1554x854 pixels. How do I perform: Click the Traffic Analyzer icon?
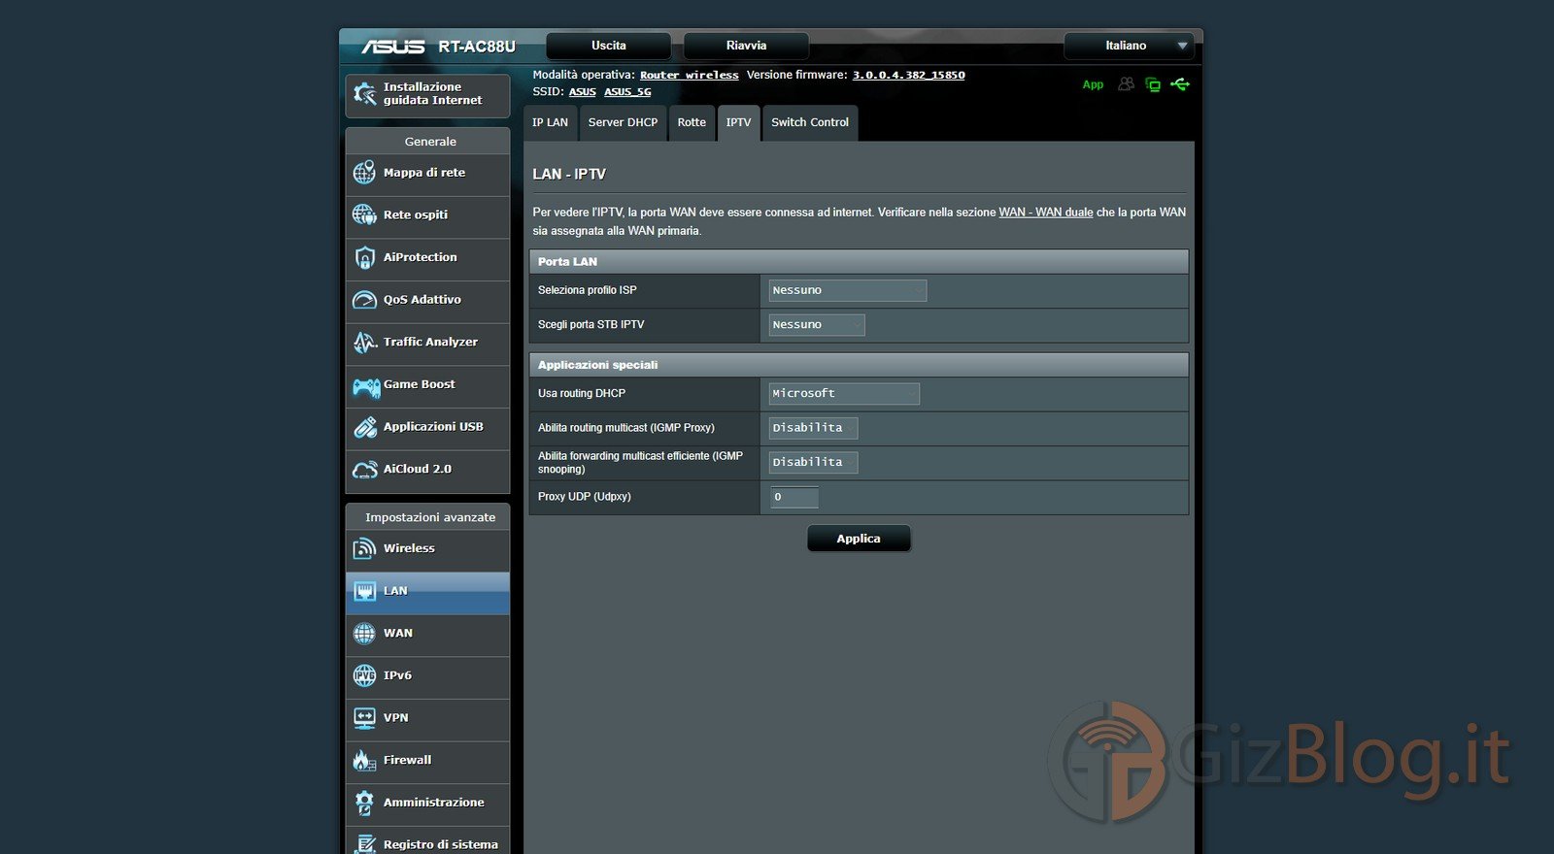click(364, 342)
